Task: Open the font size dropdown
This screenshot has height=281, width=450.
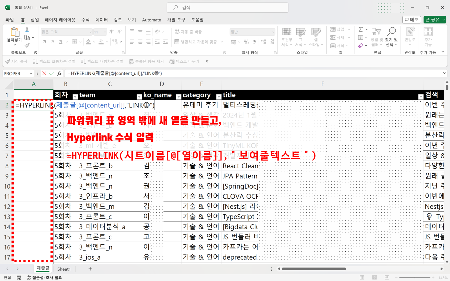Action: click(105, 32)
